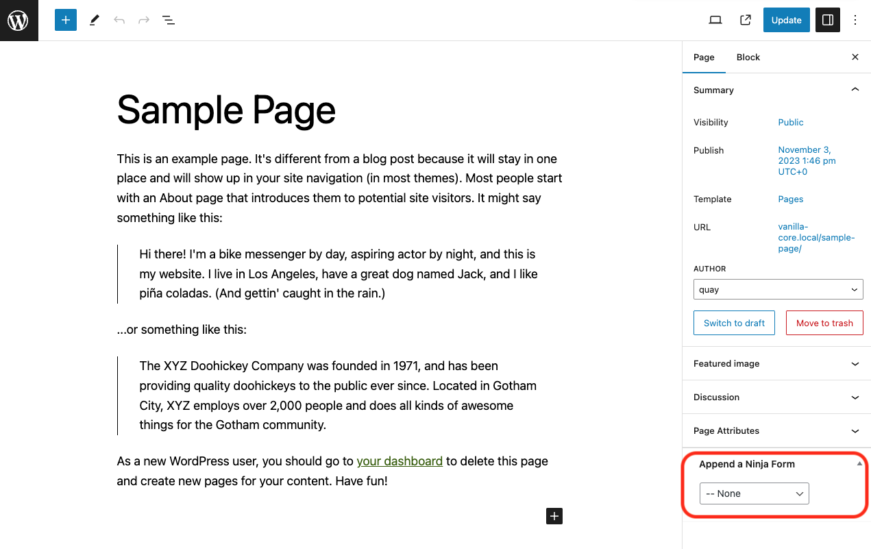
Task: Click the WordPress logo
Action: point(18,20)
